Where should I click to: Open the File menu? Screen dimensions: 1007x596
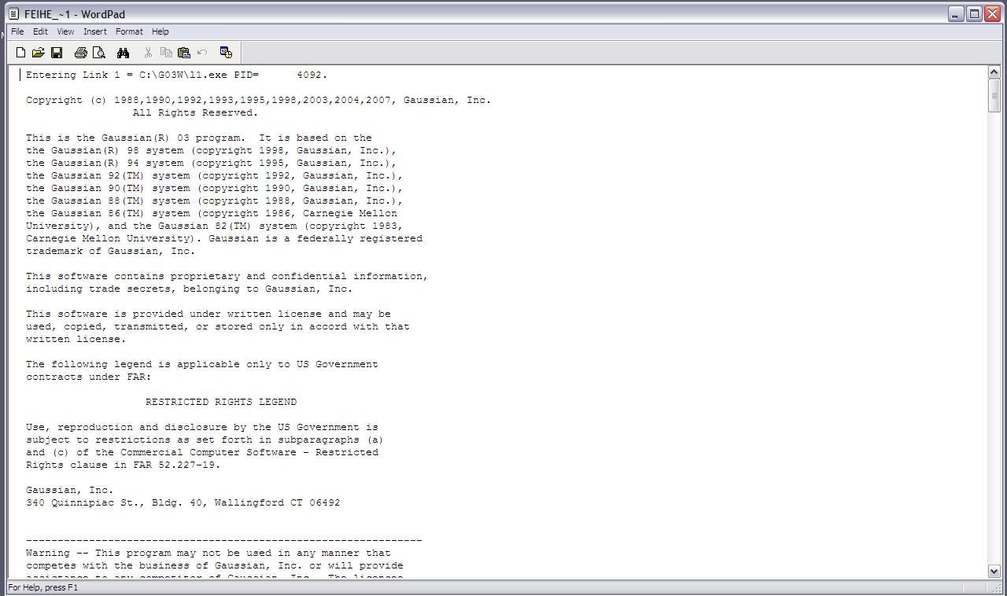point(17,31)
